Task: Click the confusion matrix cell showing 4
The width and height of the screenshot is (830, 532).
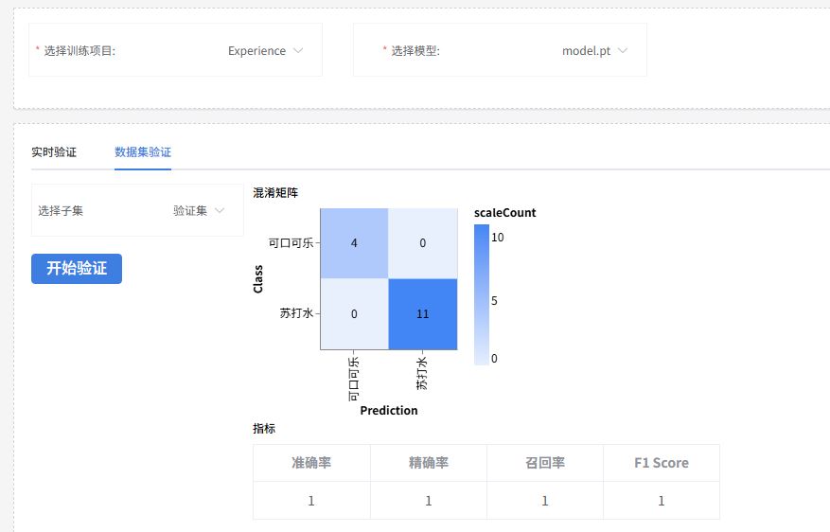Action: point(354,243)
